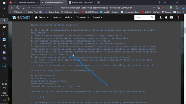The image size is (186, 104).
Task: Click 'Forgotten Dungeons' text
Action: (43, 76)
